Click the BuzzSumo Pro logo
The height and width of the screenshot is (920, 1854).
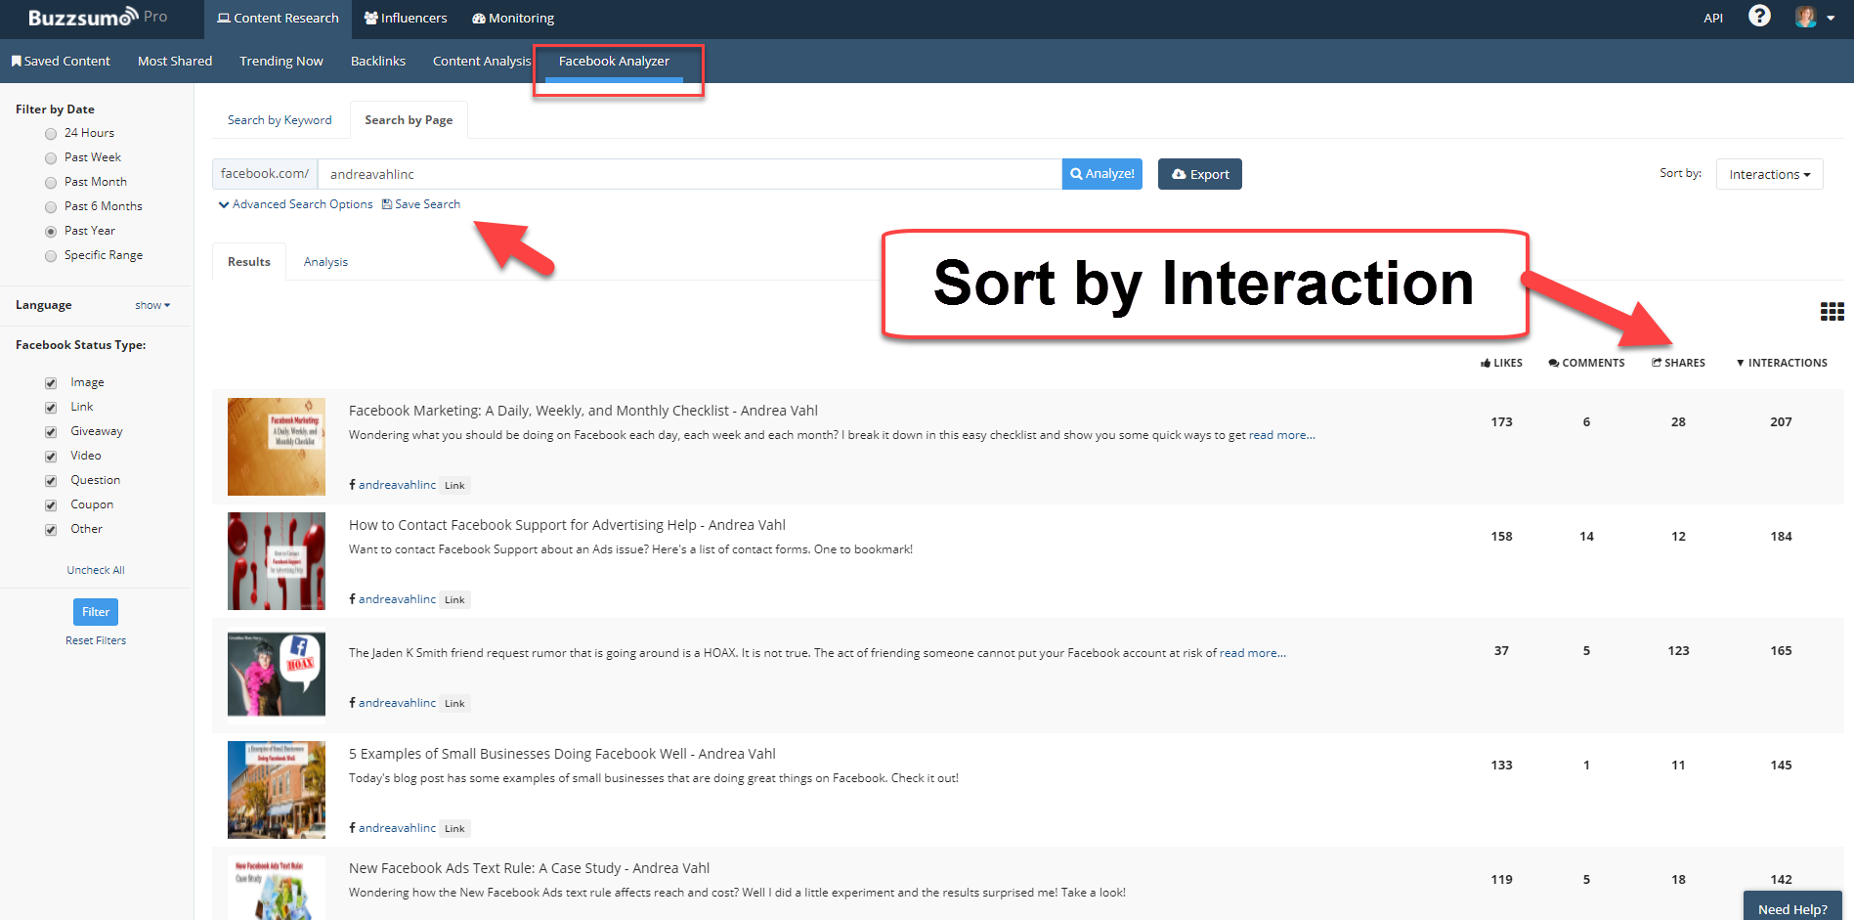(x=98, y=18)
